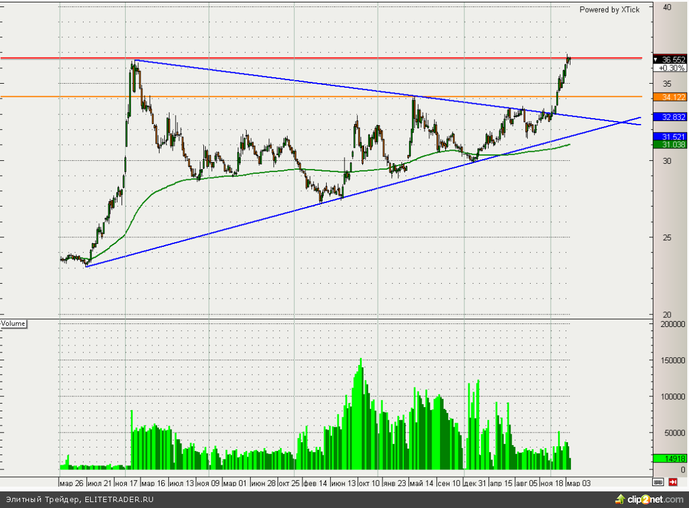Click the dark green 31.038 moving average tag
Viewport: 689px width, 508px height.
tap(669, 144)
